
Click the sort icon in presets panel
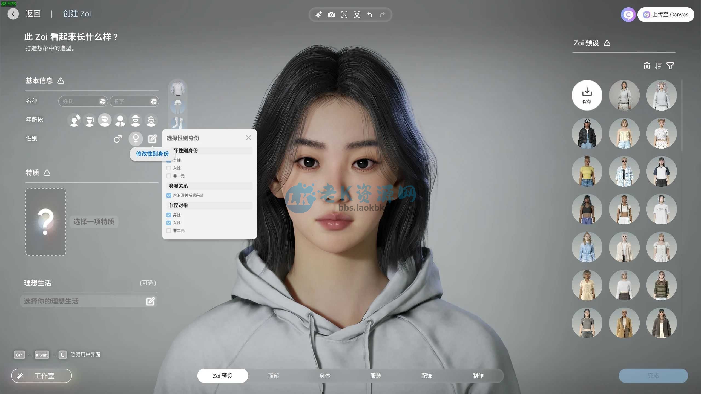659,66
